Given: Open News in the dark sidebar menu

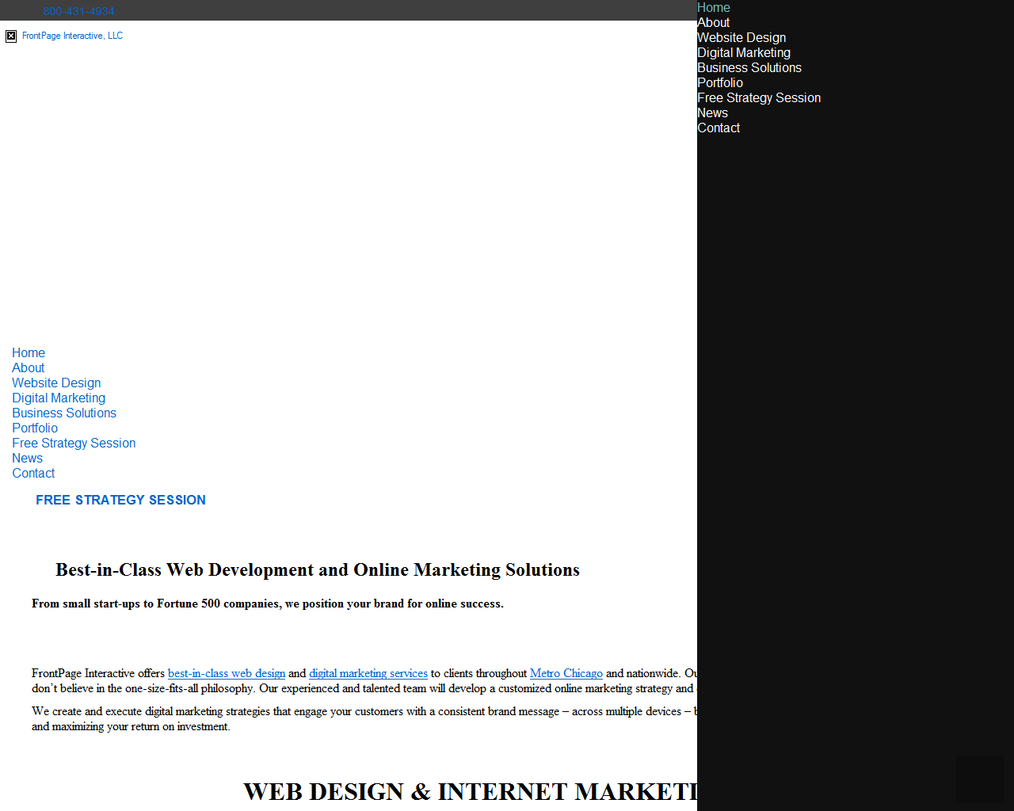Looking at the screenshot, I should [x=712, y=113].
